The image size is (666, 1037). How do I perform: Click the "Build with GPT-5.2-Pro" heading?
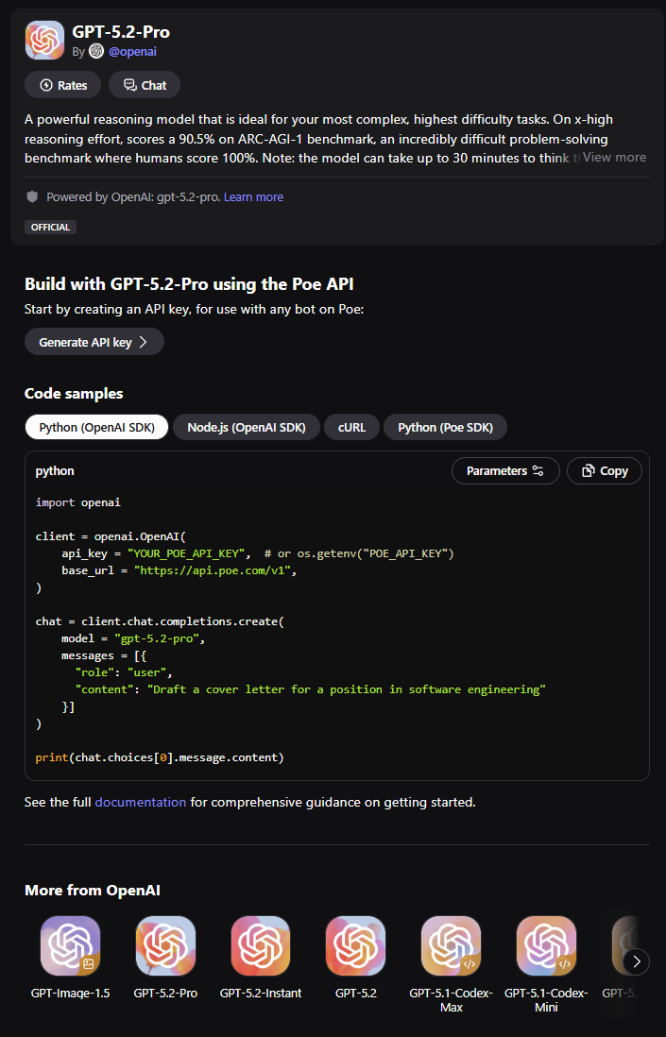[x=189, y=284]
